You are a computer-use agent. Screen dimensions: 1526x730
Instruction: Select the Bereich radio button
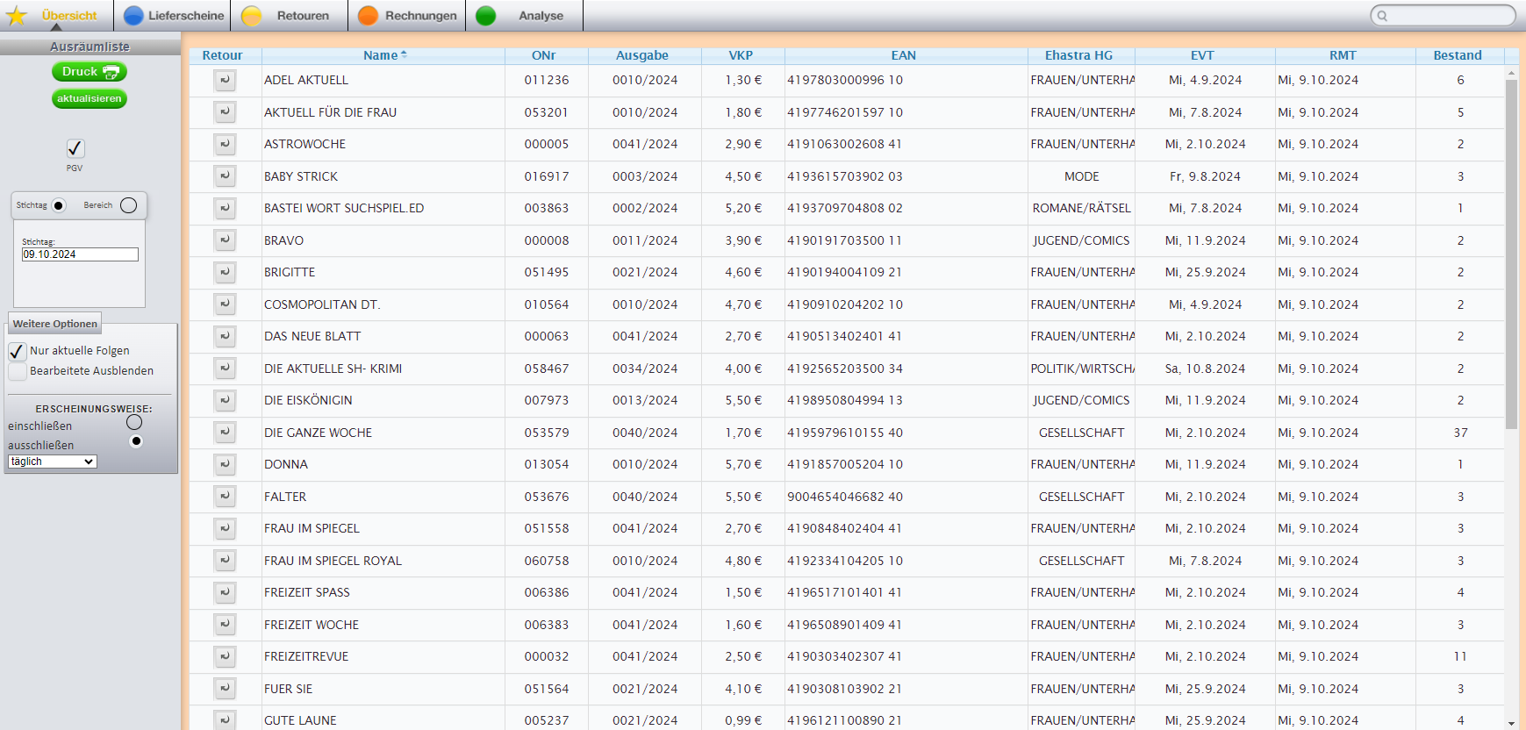tap(128, 205)
